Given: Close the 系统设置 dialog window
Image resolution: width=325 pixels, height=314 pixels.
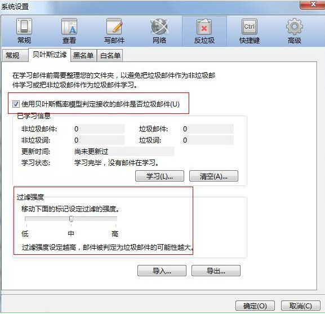Looking at the screenshot, I should pyautogui.click(x=313, y=5).
